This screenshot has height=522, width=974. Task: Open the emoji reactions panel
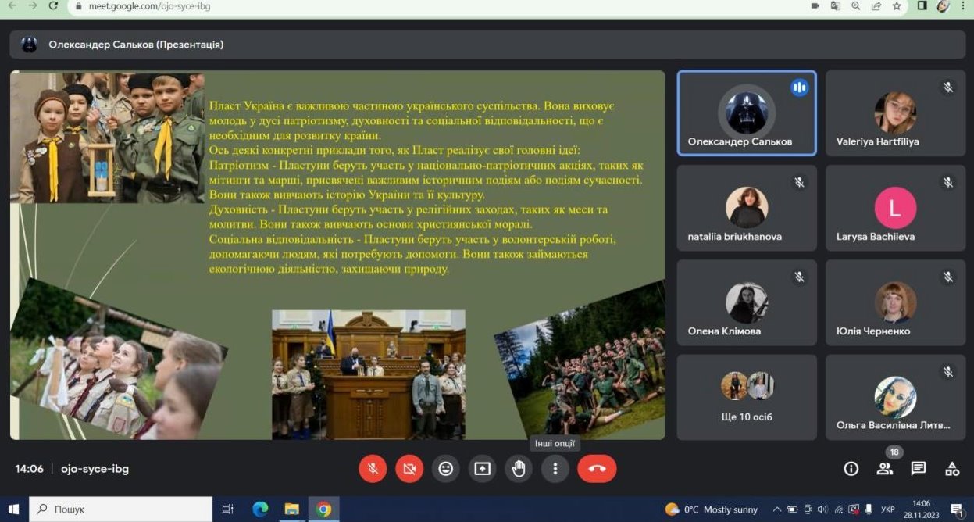(x=446, y=469)
